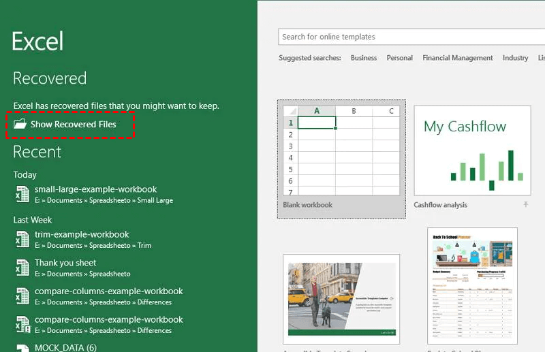Viewport: 545px width, 352px height.
Task: Click the folder icon beside Show Recovered Files
Action: [20, 125]
